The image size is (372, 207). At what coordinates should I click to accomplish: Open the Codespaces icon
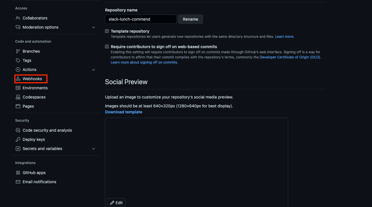(x=18, y=97)
